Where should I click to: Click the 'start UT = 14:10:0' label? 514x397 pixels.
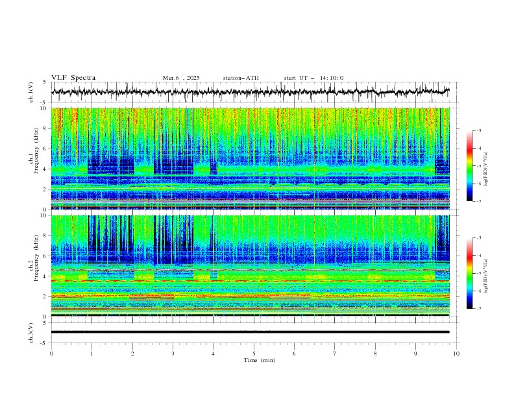pyautogui.click(x=313, y=78)
